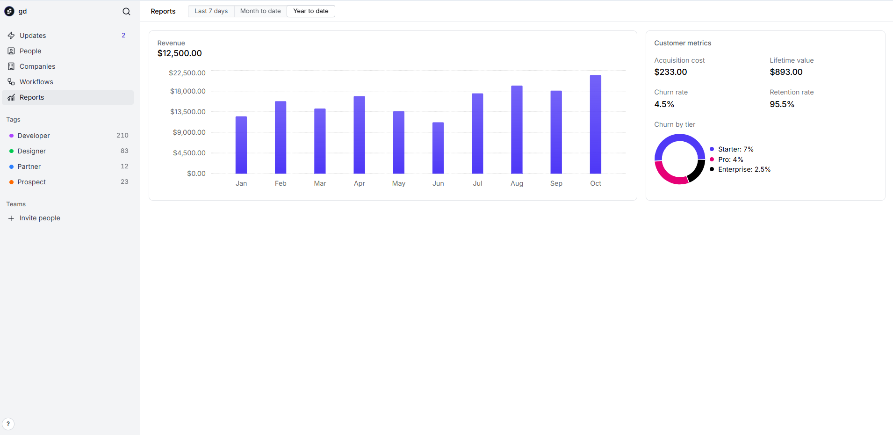
Task: Click the Jun revenue bar
Action: 438,148
